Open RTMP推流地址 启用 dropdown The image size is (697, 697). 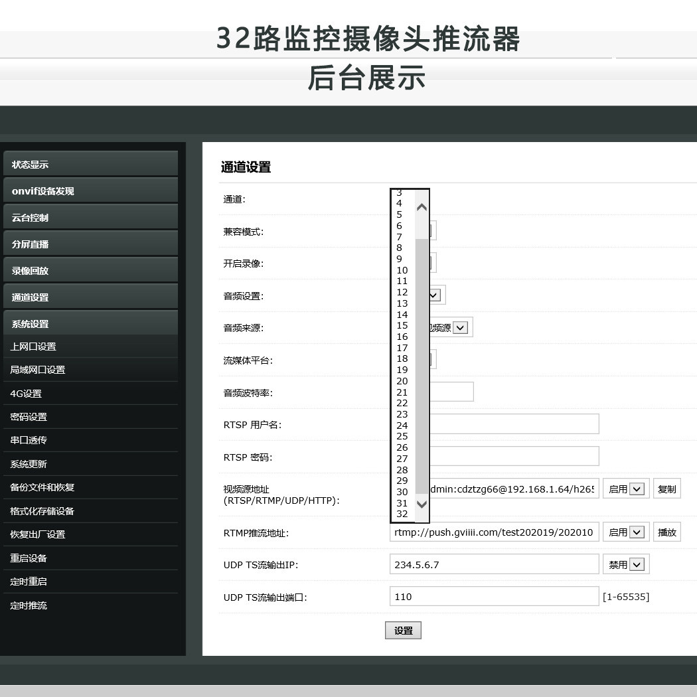(x=626, y=532)
